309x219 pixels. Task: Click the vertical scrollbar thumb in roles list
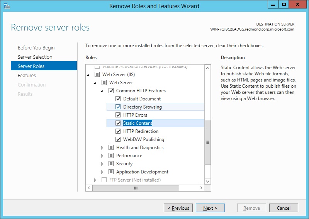(207, 142)
